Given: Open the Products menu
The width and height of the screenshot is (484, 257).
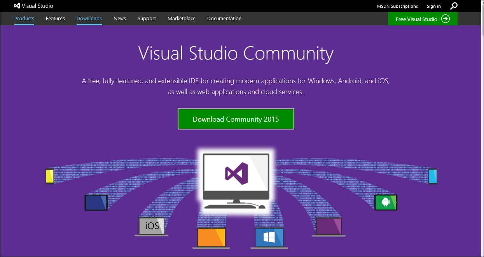Looking at the screenshot, I should [x=24, y=18].
